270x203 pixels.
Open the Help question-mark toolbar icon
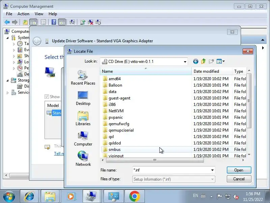coord(54,22)
